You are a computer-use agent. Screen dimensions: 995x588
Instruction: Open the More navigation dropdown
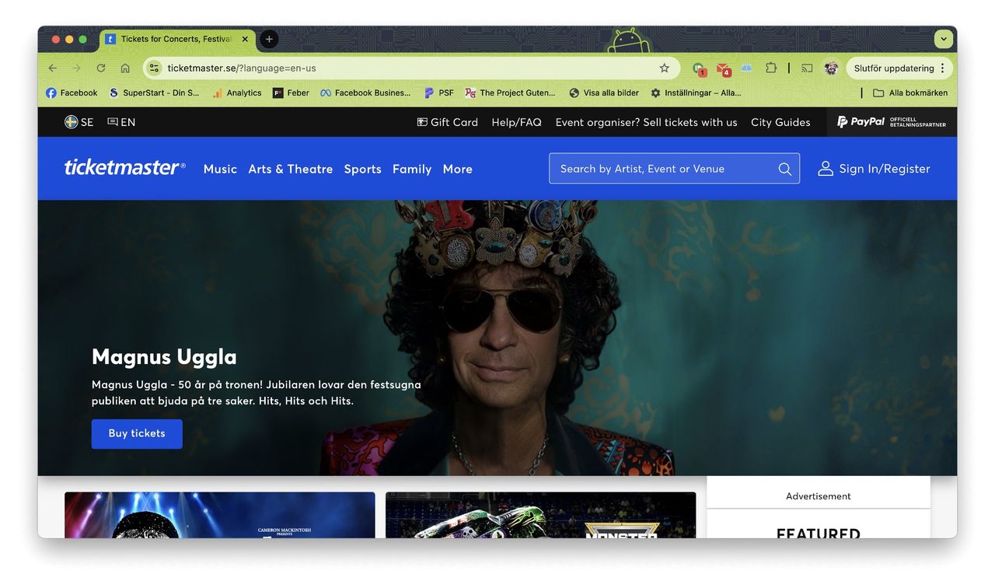(457, 169)
